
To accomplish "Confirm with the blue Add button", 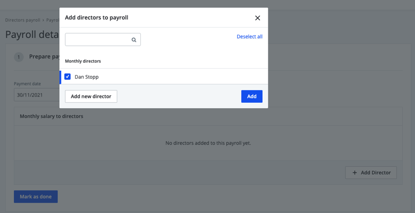I will 252,96.
